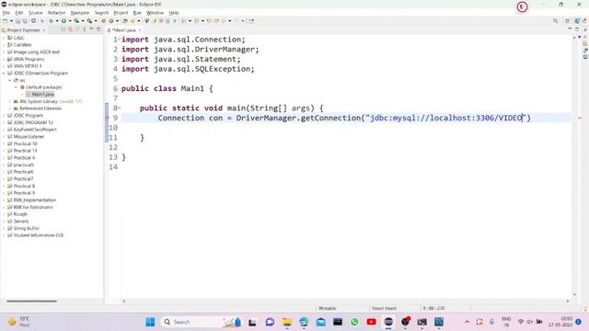Minimize the Project Explorer view
Image resolution: width=589 pixels, height=331 pixels.
(x=91, y=29)
